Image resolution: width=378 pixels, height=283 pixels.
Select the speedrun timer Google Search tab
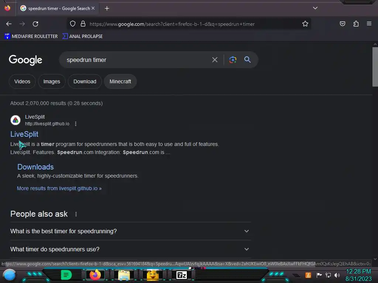pyautogui.click(x=57, y=8)
